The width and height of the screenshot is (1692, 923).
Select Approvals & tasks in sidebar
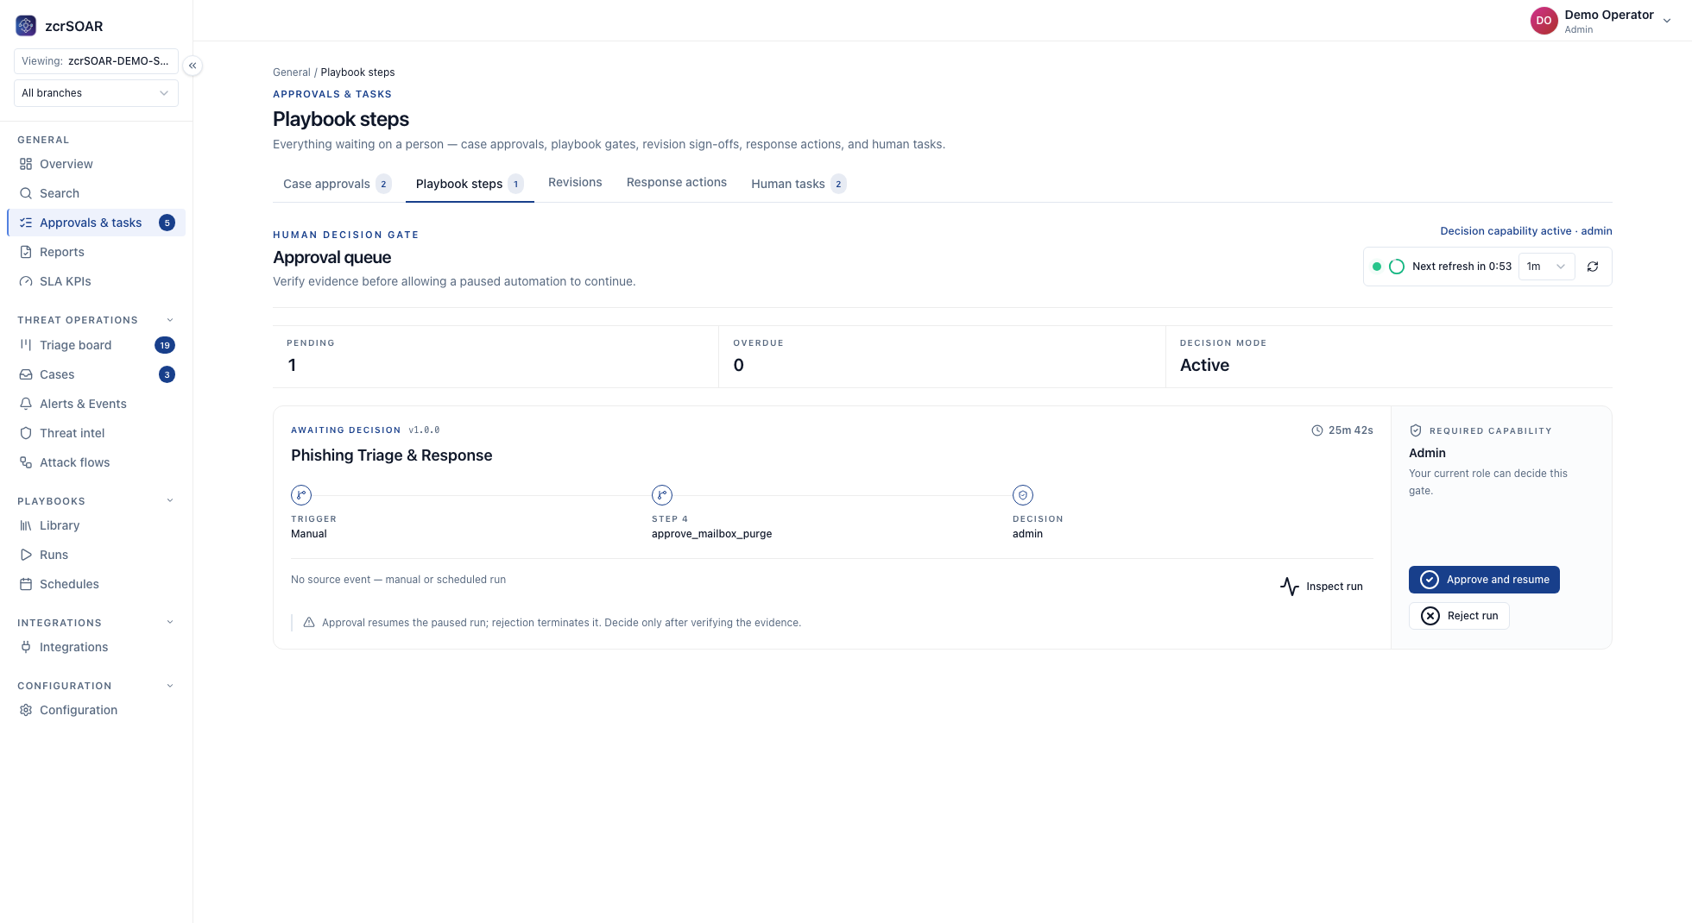click(96, 223)
